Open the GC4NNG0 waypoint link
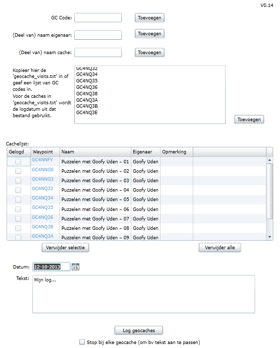Viewport: 280px width, 348px height. tap(43, 170)
